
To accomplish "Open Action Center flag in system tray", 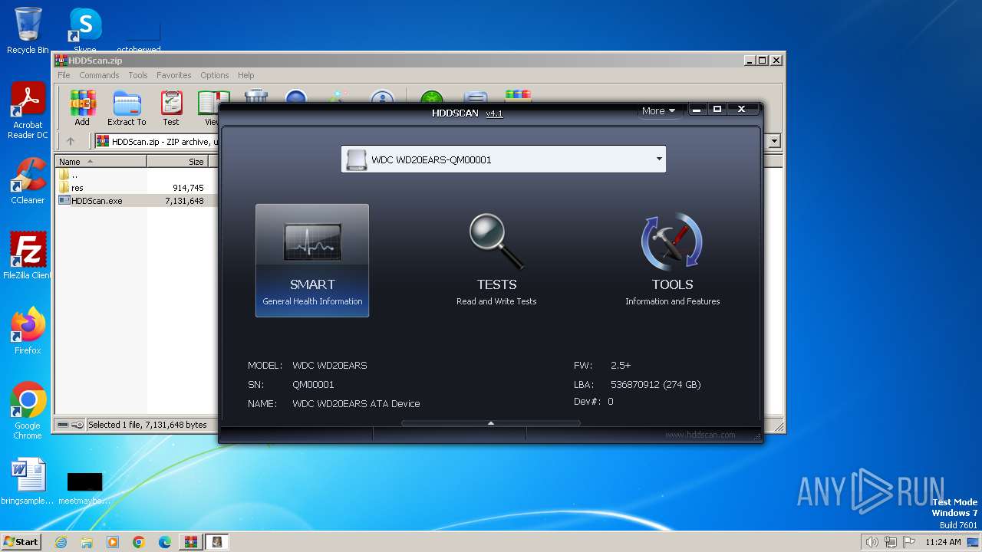I will pos(909,542).
